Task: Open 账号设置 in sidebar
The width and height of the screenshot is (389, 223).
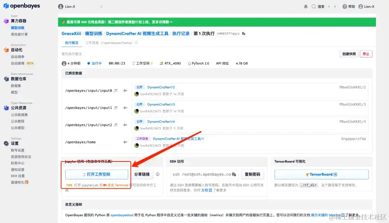Action: click(17, 150)
